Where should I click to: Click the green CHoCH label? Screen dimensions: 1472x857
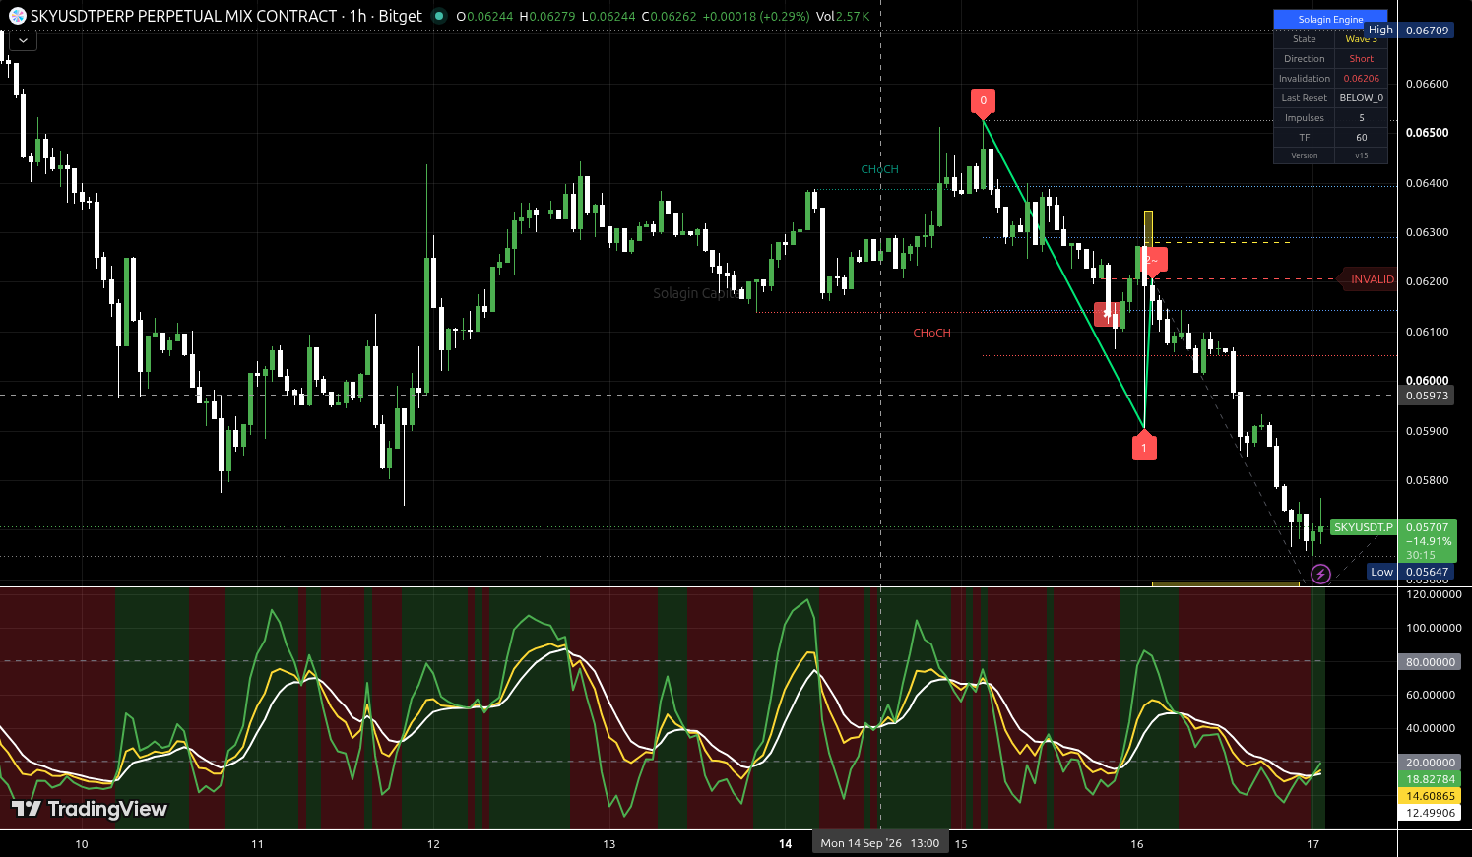click(x=879, y=169)
